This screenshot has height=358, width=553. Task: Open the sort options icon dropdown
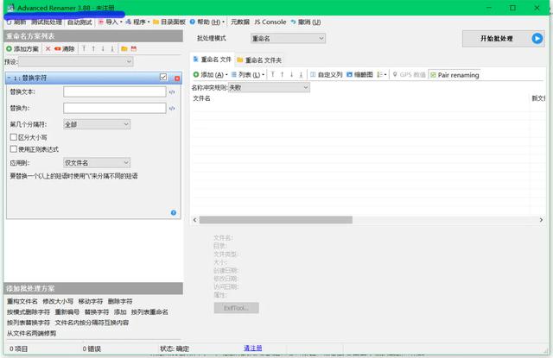[382, 75]
